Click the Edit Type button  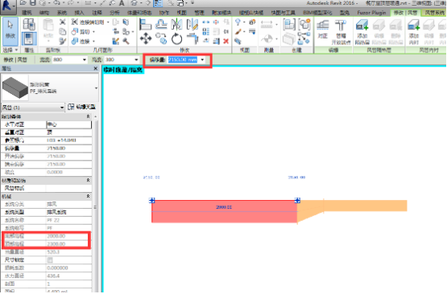tap(82, 107)
